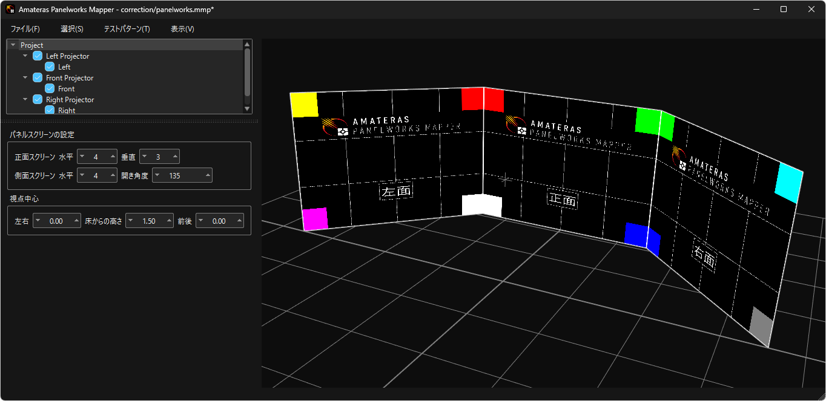
Task: Collapse the Left Projector tree node
Action: (x=25, y=56)
